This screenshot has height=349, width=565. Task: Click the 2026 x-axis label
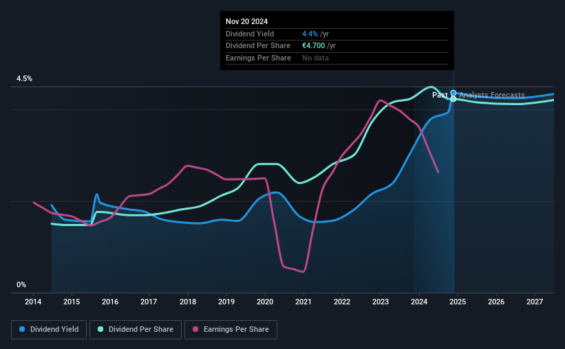(x=496, y=302)
